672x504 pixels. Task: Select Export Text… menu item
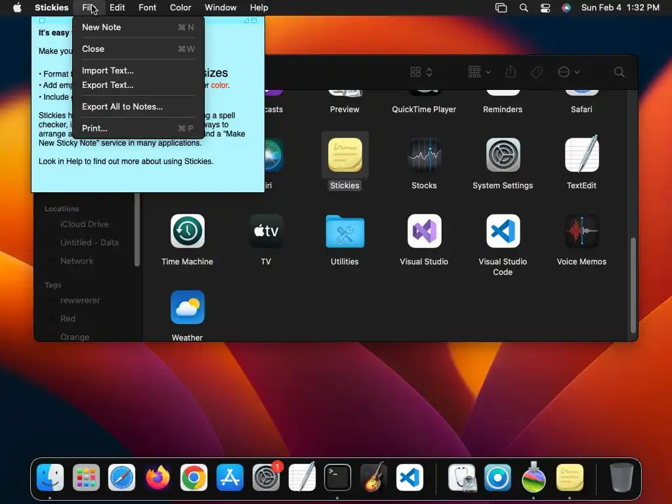click(138, 85)
